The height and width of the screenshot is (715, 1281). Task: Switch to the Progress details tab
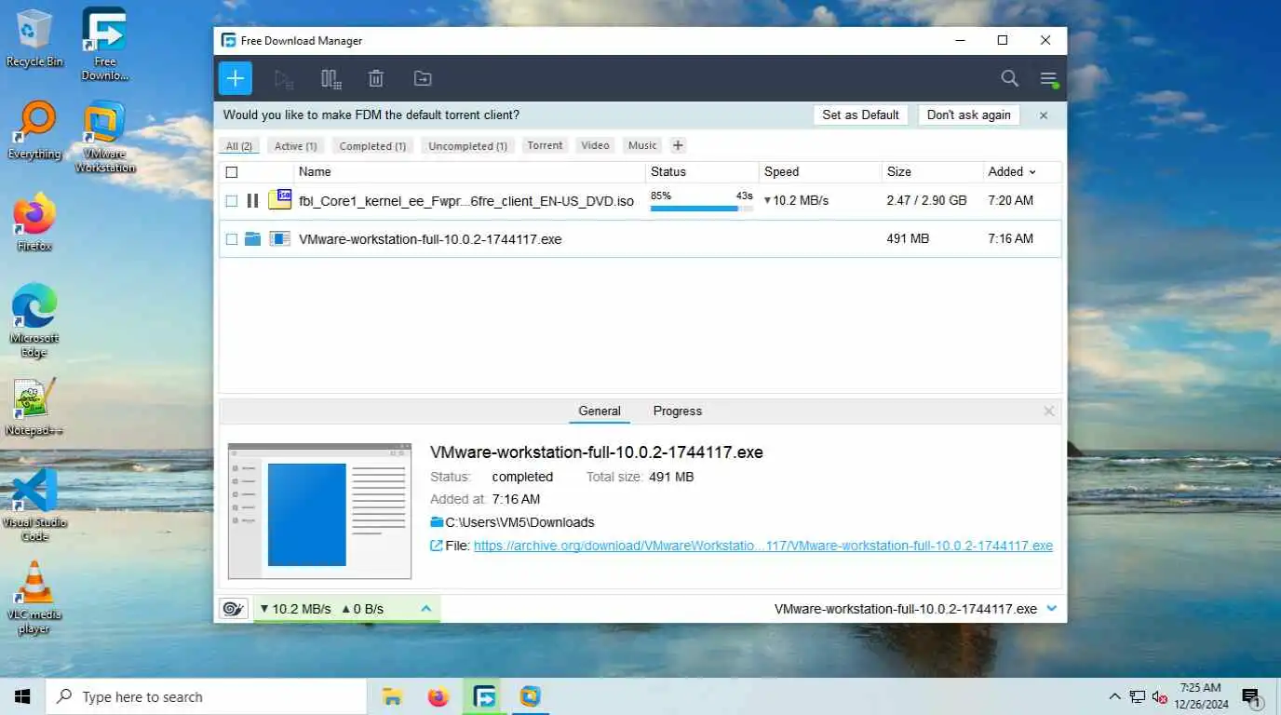coord(678,411)
